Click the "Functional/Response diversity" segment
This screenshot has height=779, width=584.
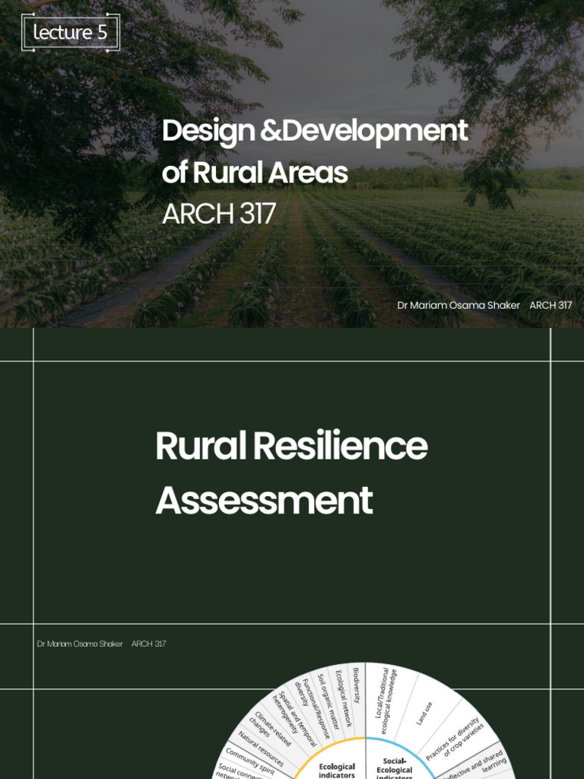(312, 710)
